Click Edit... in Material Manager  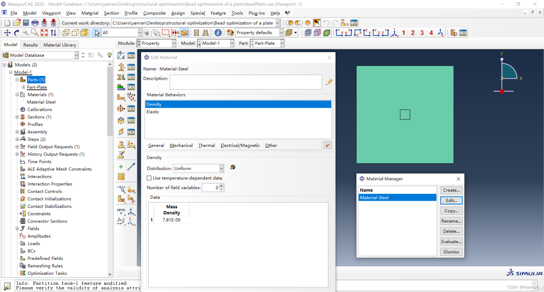click(x=451, y=200)
